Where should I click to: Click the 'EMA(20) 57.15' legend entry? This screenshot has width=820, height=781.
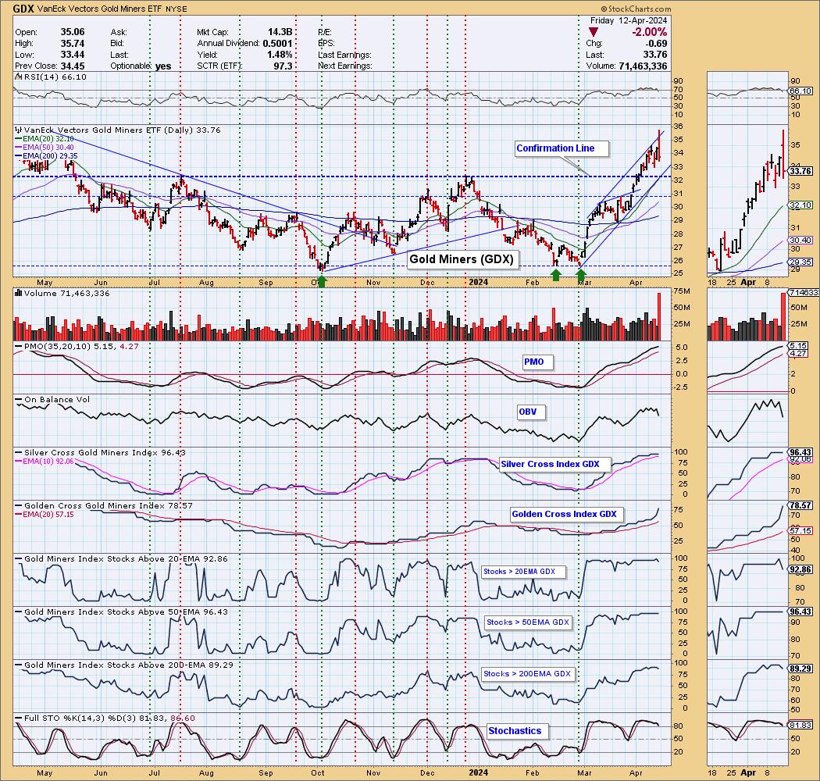44,514
